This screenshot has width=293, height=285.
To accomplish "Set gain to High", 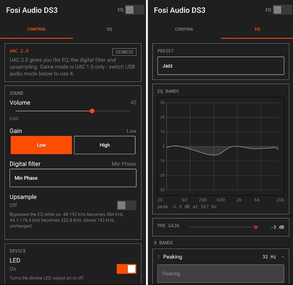I will pos(105,145).
